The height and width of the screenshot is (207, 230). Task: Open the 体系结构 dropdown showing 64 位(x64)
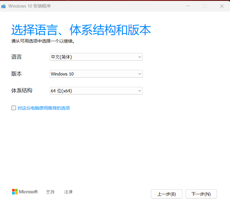(96, 91)
